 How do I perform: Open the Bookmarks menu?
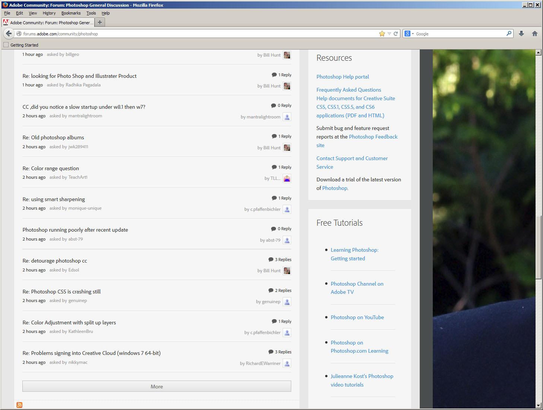(x=71, y=13)
